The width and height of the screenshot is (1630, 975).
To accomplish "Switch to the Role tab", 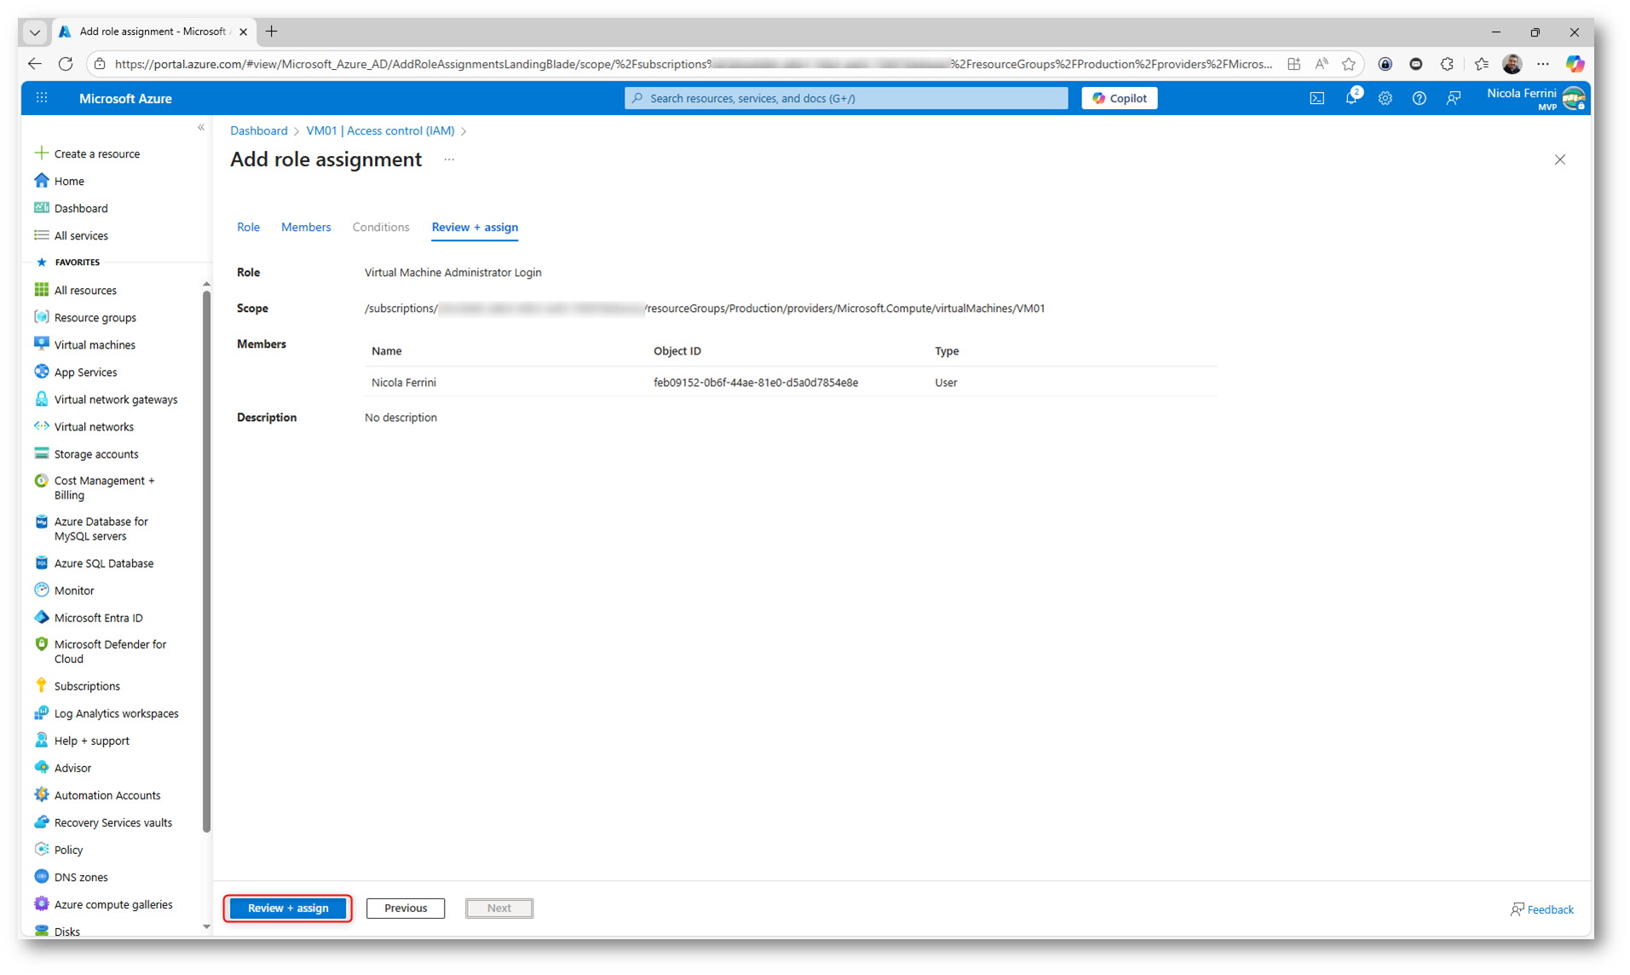I will [248, 227].
